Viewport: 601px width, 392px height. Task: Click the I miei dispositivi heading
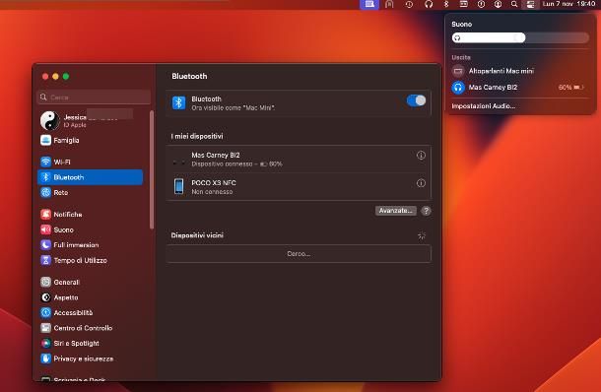[x=197, y=136]
